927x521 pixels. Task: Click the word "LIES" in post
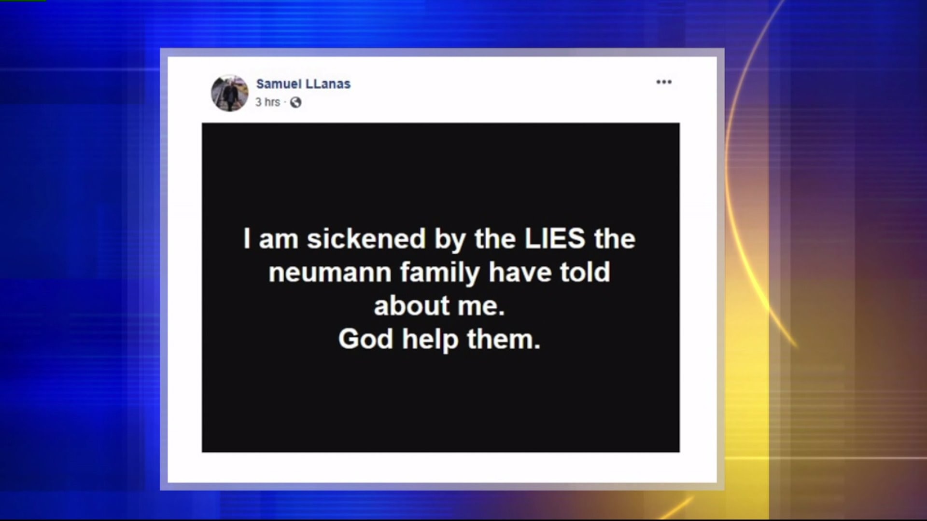pyautogui.click(x=555, y=239)
